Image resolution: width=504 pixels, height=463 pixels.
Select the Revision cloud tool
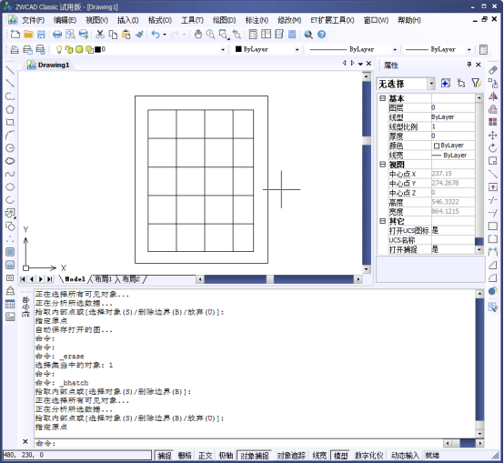(x=10, y=161)
